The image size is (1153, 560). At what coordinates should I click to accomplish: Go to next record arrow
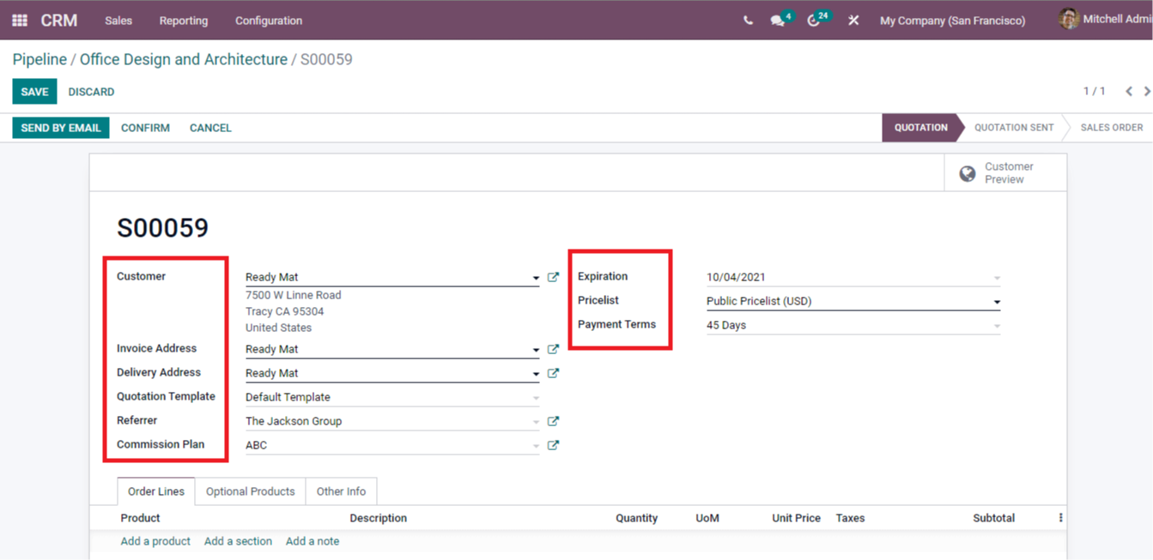click(x=1147, y=92)
